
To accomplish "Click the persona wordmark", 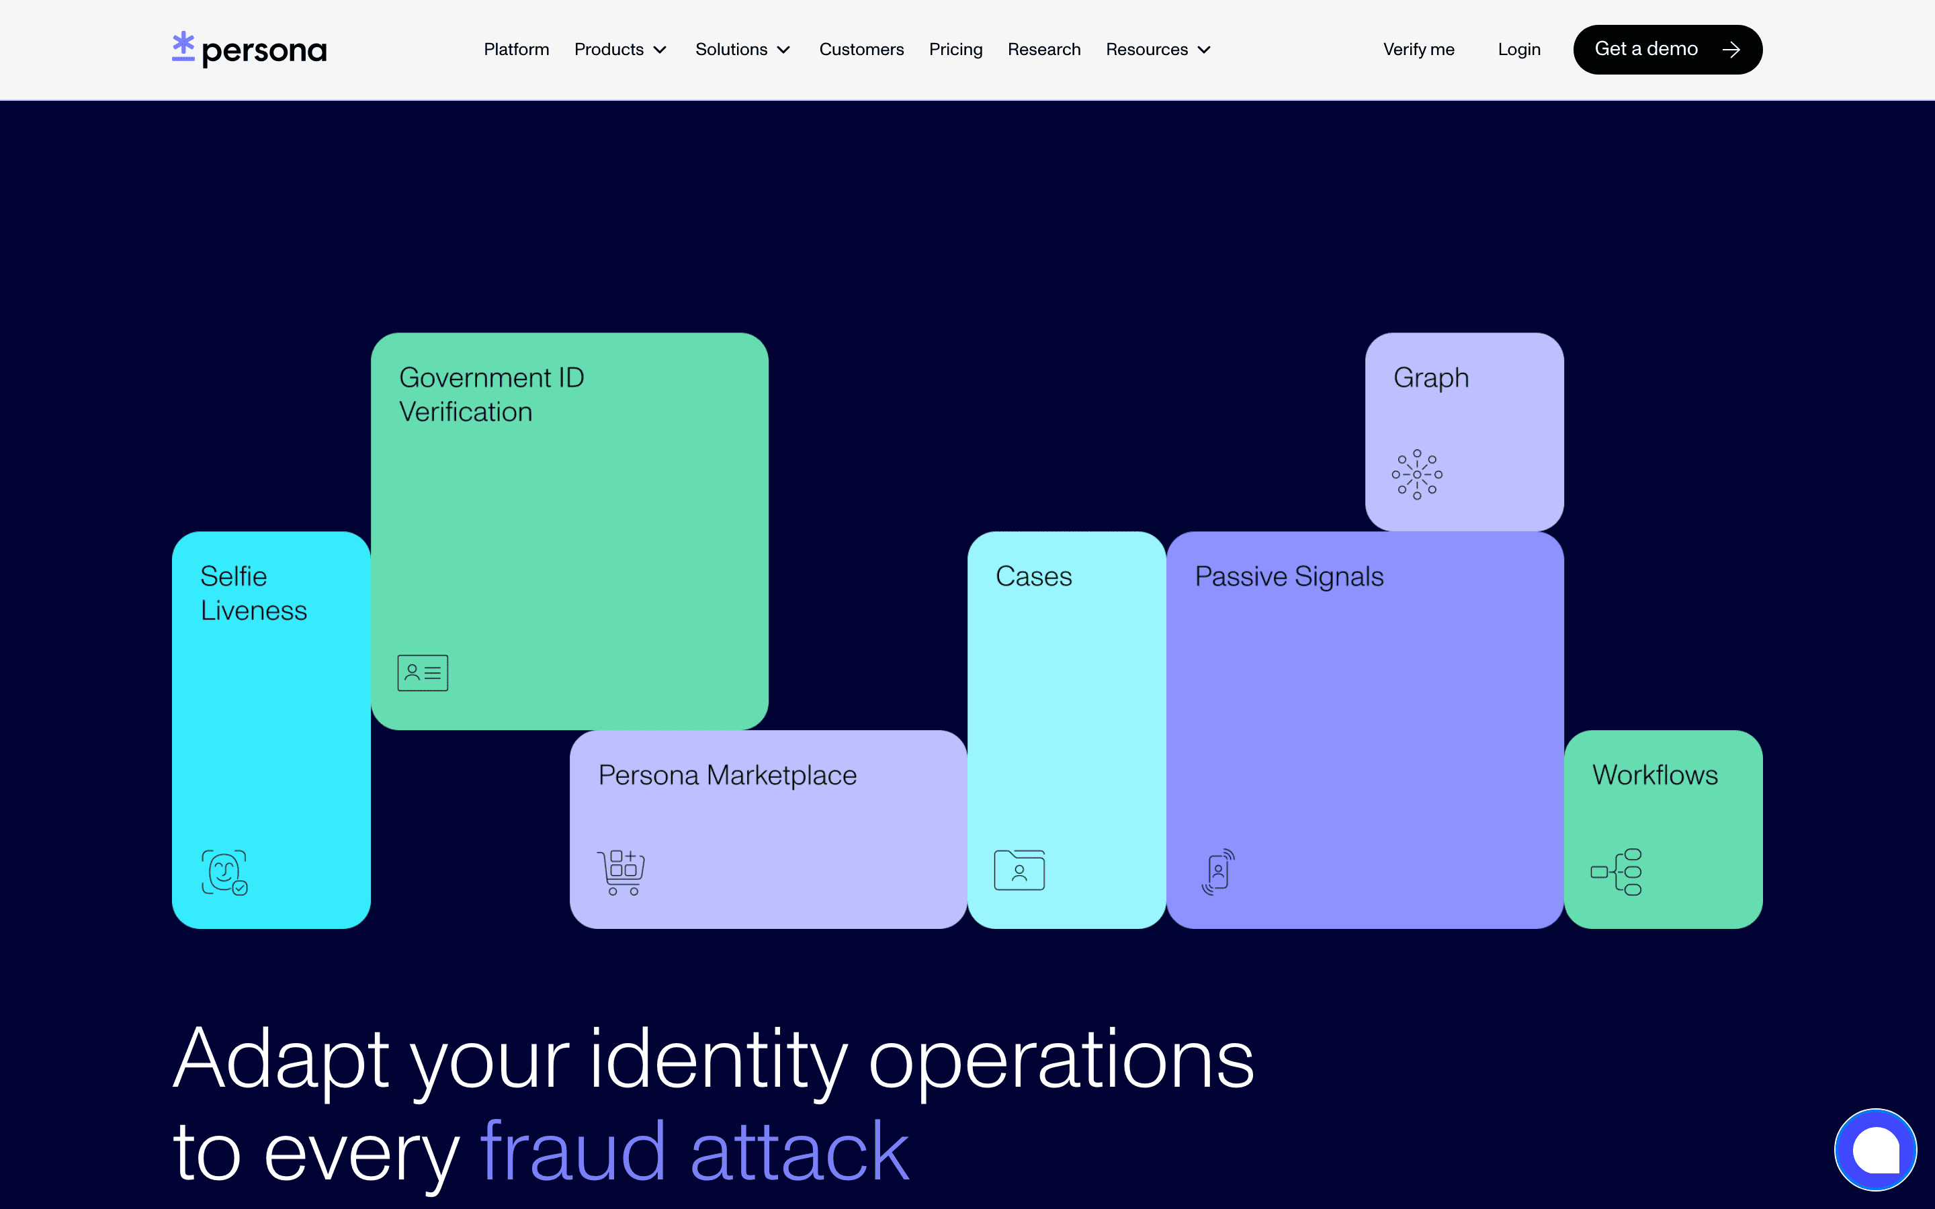I will pos(265,52).
